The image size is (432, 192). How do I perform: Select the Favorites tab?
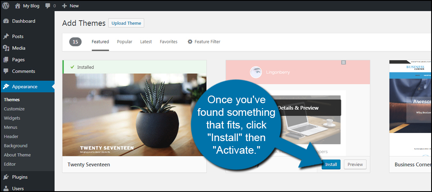click(x=169, y=42)
